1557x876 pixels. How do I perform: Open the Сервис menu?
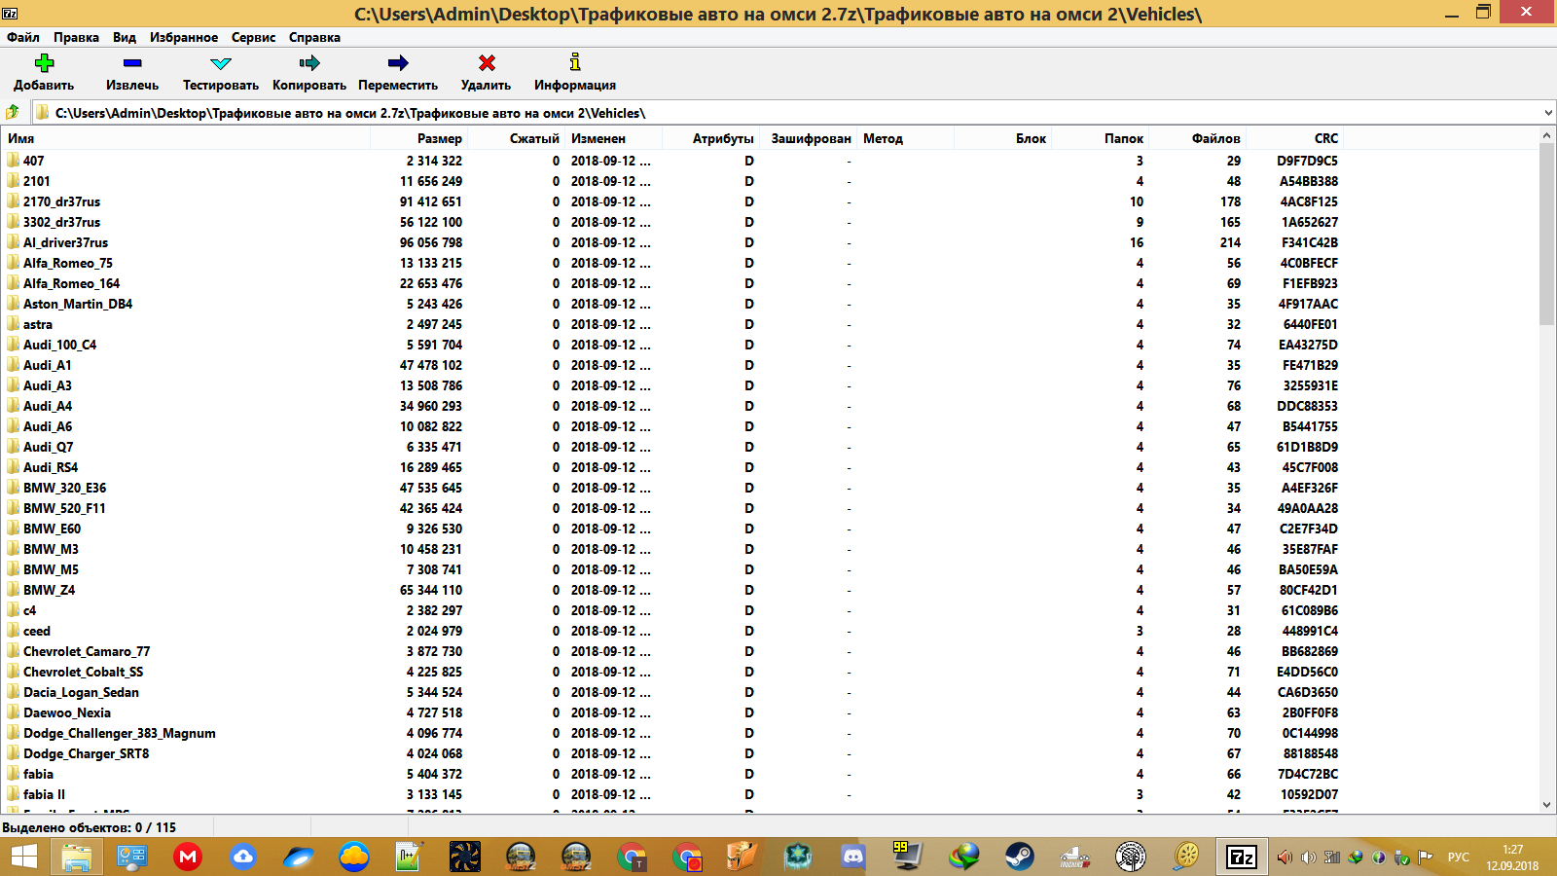253,37
